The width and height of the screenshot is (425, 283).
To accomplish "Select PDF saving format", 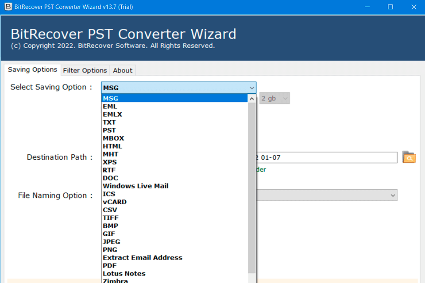I will click(174, 266).
